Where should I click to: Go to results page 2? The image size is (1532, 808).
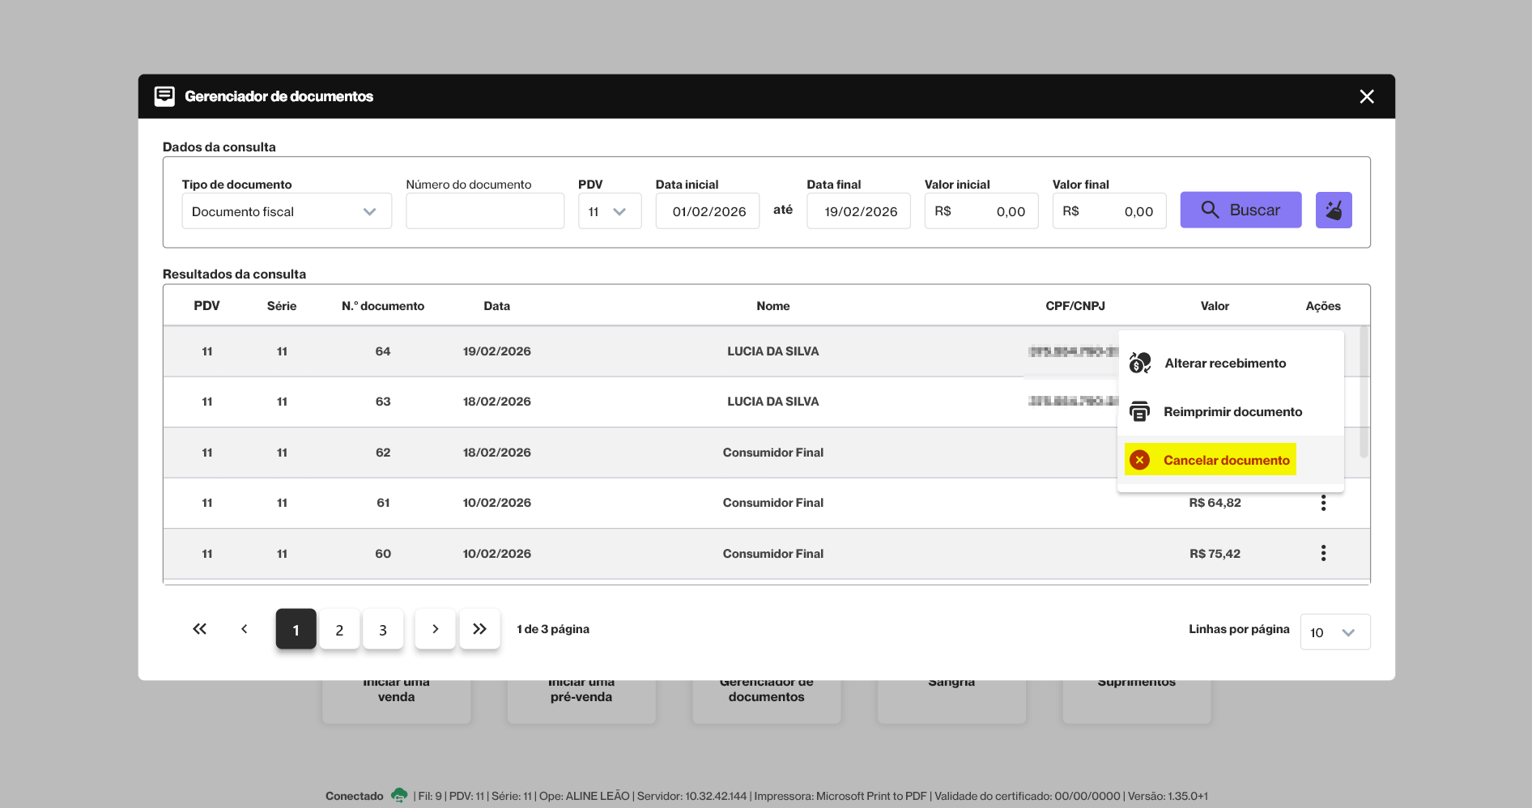(339, 630)
